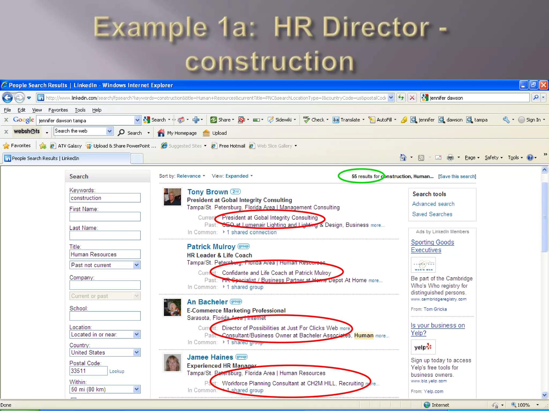Open the View Expanded dropdown
Viewport: 549px width, 411px height.
pyautogui.click(x=239, y=176)
